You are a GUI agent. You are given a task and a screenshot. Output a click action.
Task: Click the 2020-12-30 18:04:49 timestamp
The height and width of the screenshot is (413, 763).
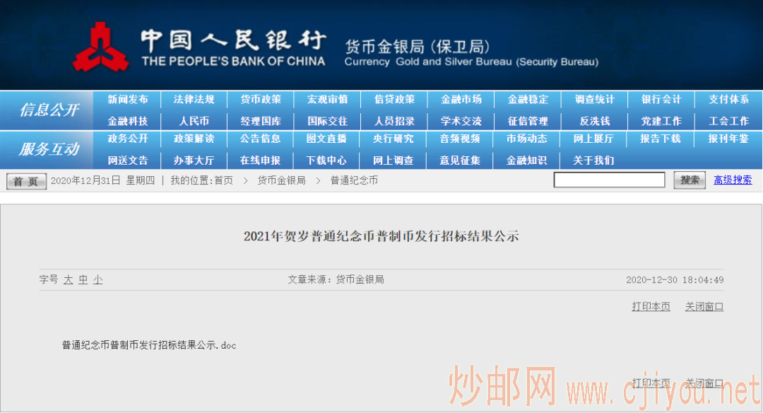click(675, 280)
